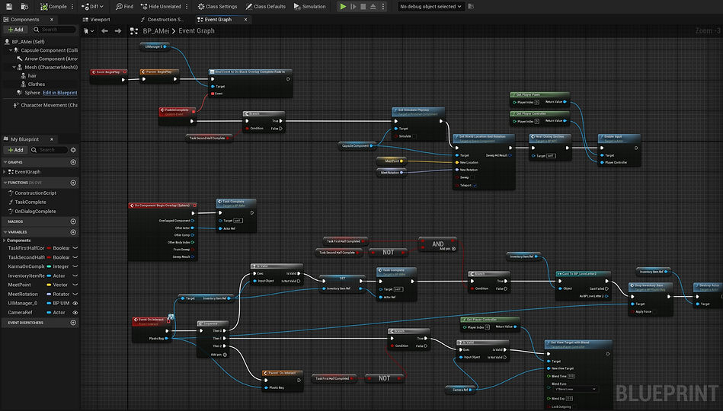Start Simulation mode

click(x=310, y=6)
